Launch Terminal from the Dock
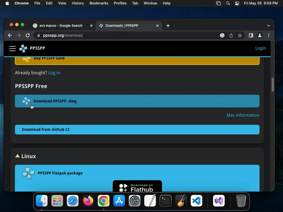283x212 pixels. pos(166,201)
